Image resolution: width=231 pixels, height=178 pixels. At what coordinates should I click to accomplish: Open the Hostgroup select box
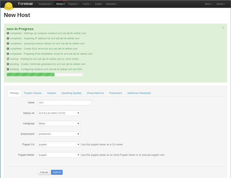[x=59, y=124]
